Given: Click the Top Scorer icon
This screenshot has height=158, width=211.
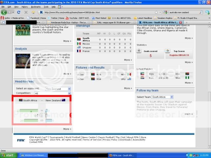Looking at the screenshot, I should (x=168, y=50).
